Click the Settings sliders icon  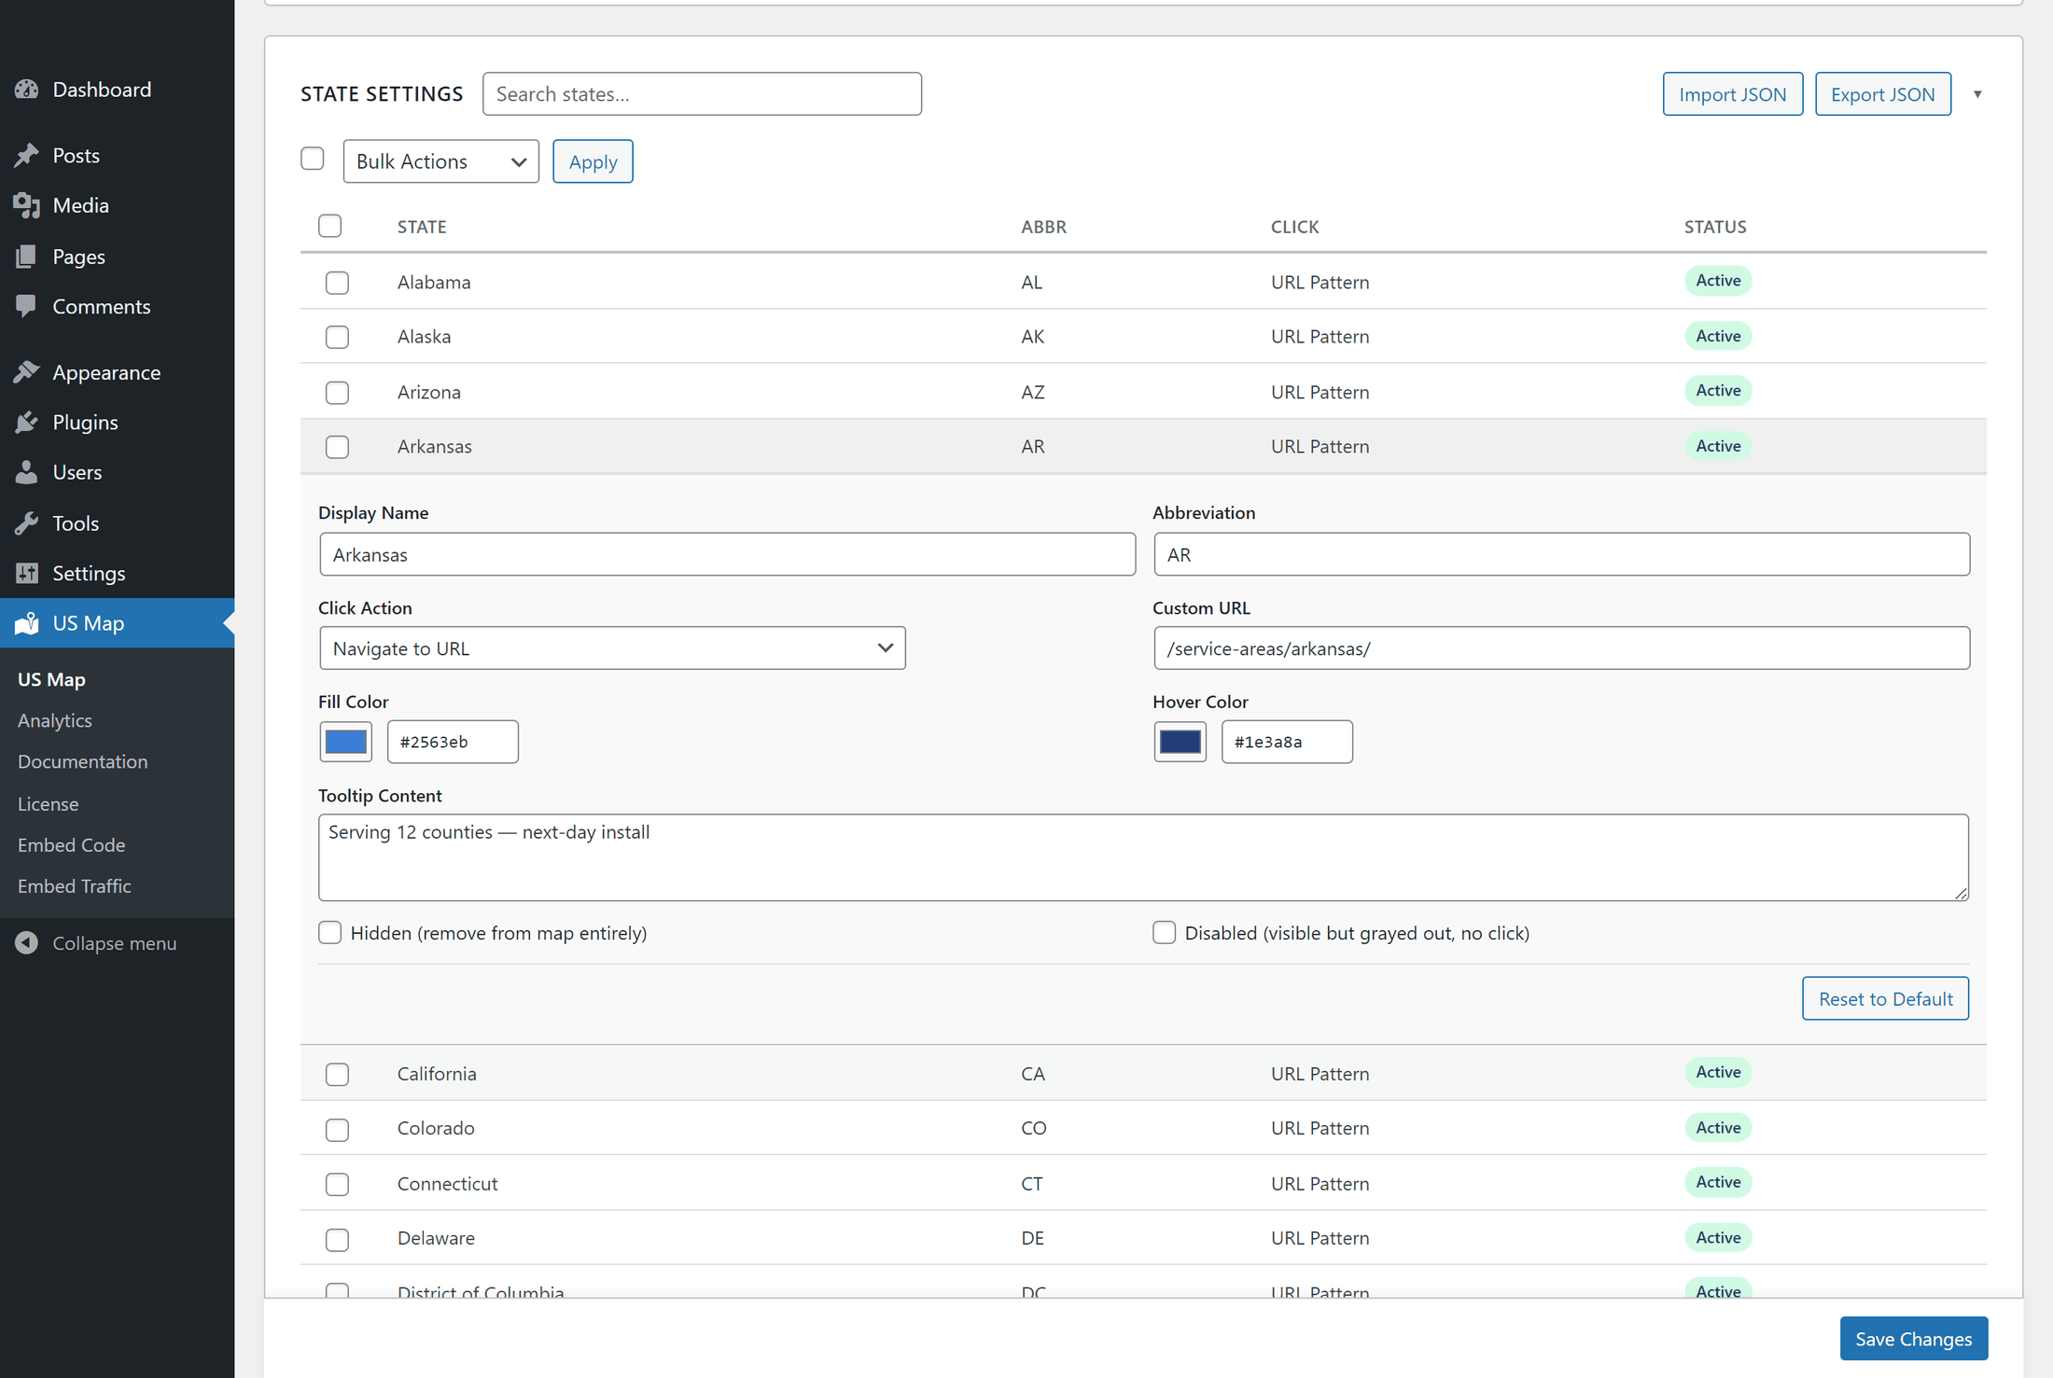[27, 573]
